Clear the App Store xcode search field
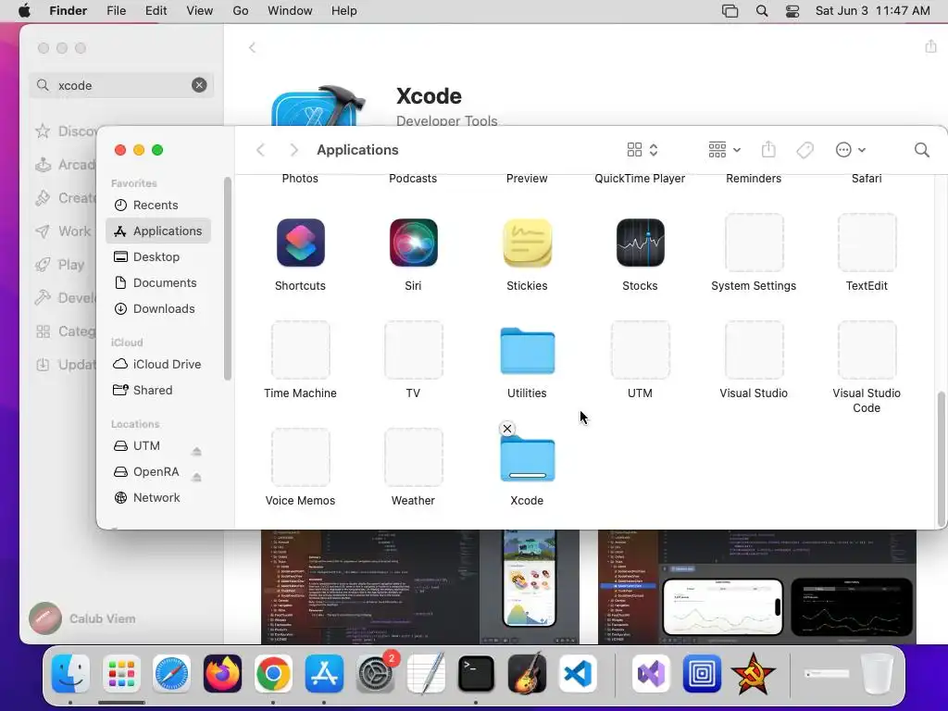Screen dimensions: 948x711 point(199,85)
